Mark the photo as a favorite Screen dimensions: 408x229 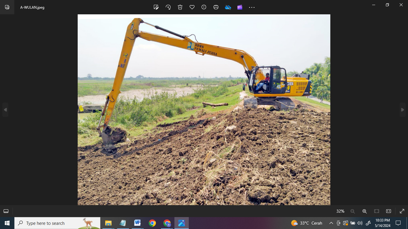click(x=192, y=7)
